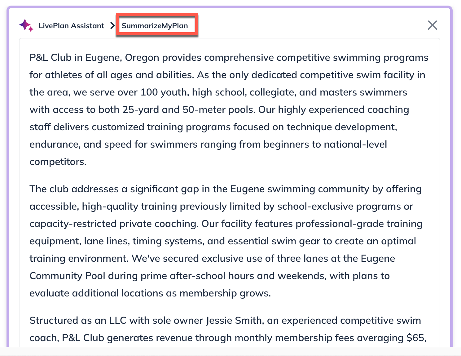Go back to LivePlan Assistant breadcrumb
This screenshot has height=356, width=461.
tap(71, 26)
